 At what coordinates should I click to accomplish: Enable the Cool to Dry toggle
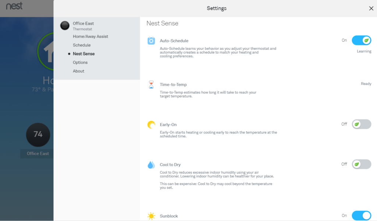[362, 164]
